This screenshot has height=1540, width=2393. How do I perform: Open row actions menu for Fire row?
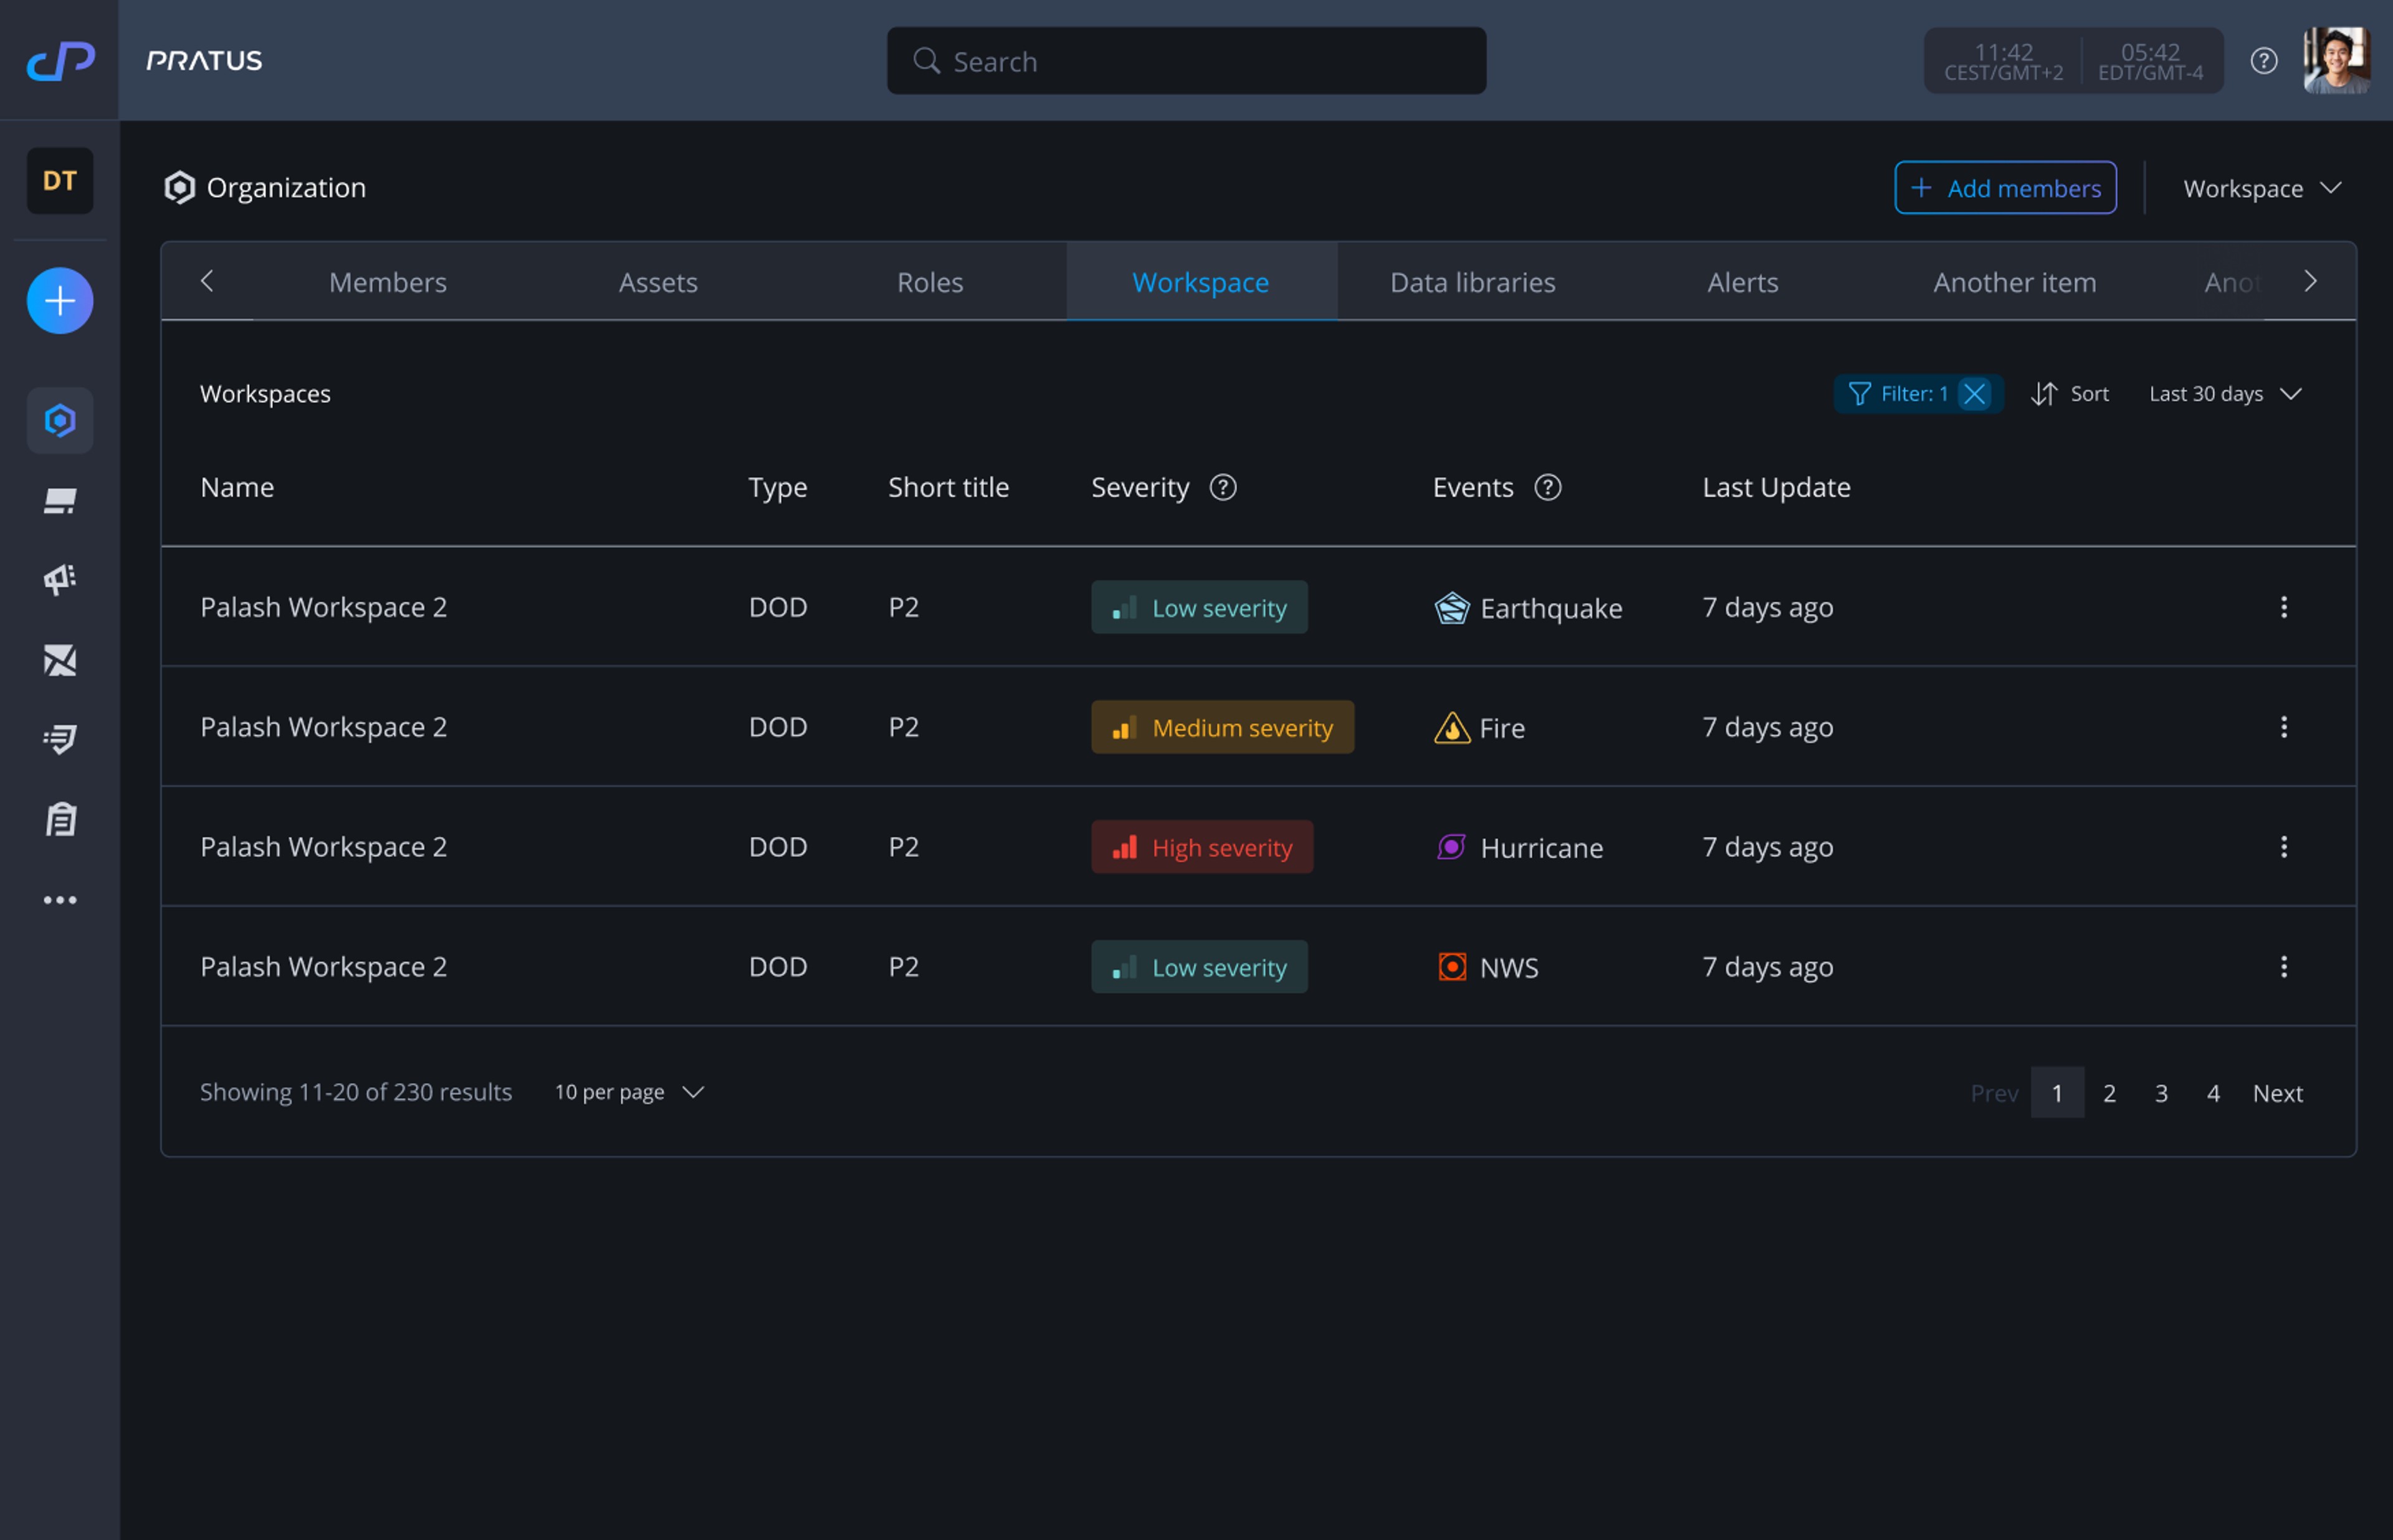pyautogui.click(x=2284, y=727)
